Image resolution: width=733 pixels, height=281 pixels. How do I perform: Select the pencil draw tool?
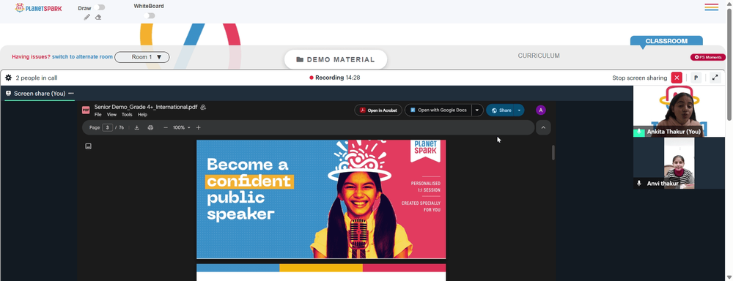(x=87, y=18)
